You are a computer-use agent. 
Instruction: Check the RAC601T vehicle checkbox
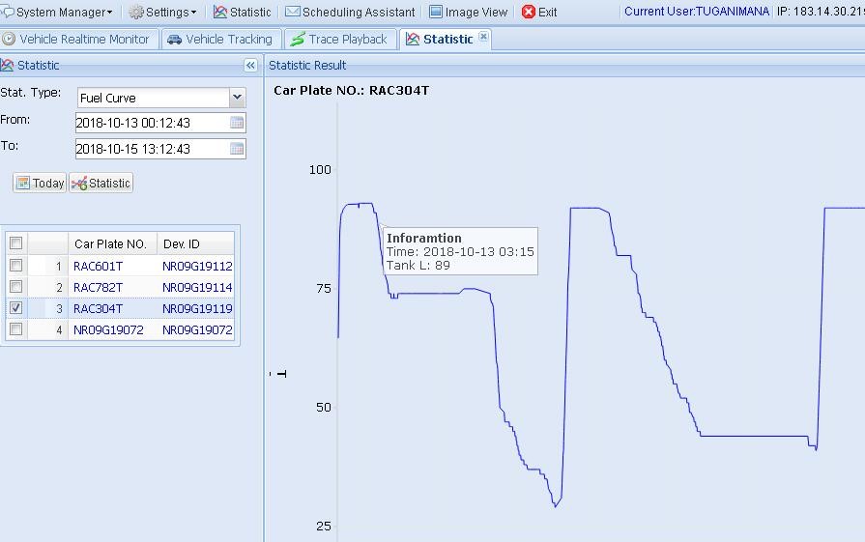click(16, 266)
